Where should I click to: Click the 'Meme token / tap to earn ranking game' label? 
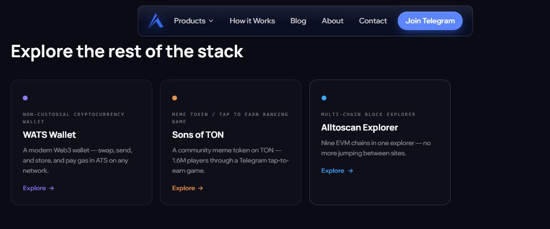(230, 118)
